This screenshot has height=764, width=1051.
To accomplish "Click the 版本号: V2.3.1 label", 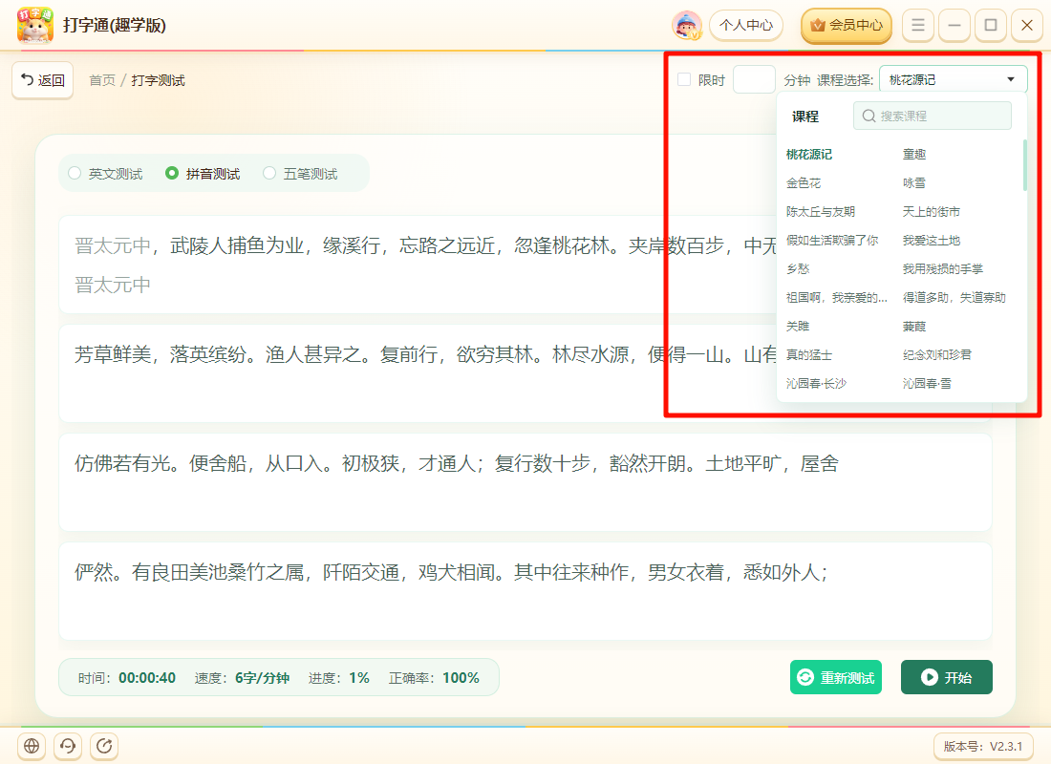I will (x=982, y=746).
